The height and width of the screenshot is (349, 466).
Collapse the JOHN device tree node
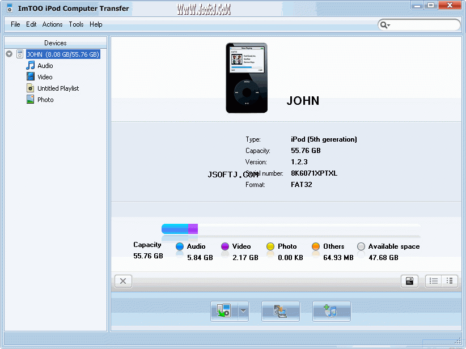point(9,54)
